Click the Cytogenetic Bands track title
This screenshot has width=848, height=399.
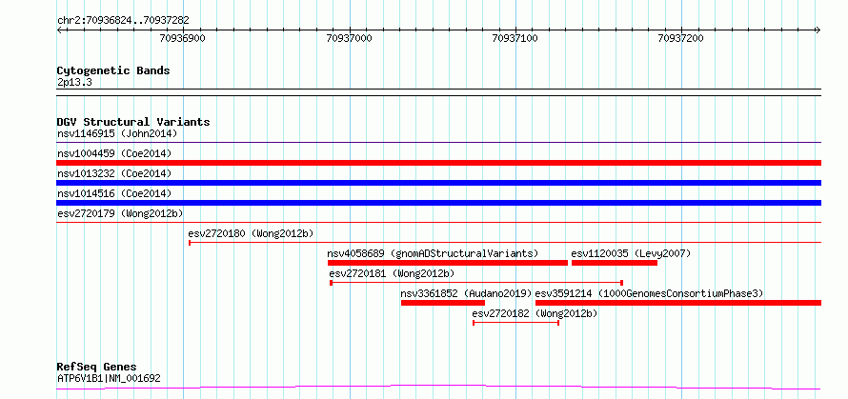tap(113, 70)
